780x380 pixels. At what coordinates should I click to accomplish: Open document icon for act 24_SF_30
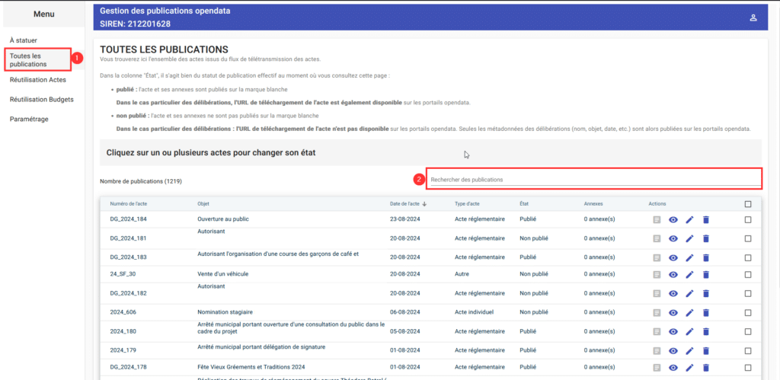pos(657,275)
